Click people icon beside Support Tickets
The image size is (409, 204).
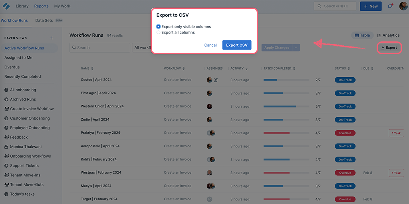(x=6, y=166)
